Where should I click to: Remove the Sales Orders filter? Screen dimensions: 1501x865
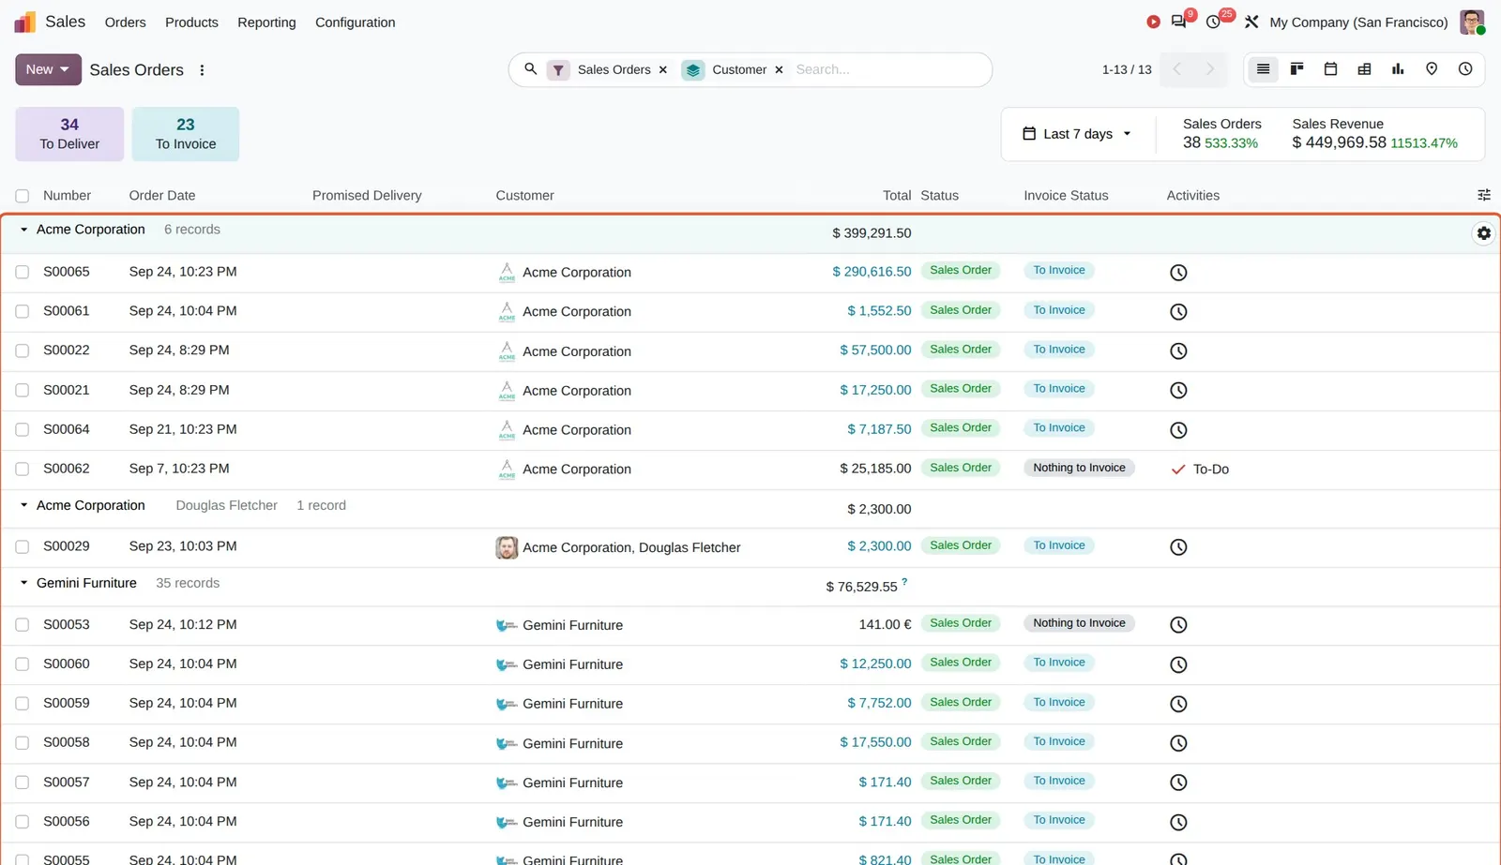(x=663, y=69)
